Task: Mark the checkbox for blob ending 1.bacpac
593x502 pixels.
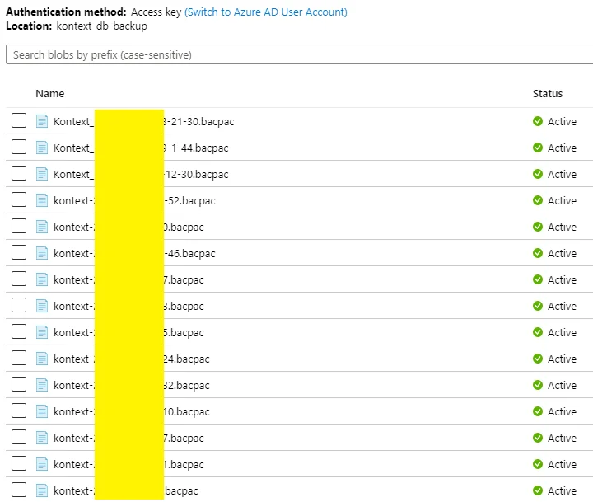Action: click(x=19, y=464)
